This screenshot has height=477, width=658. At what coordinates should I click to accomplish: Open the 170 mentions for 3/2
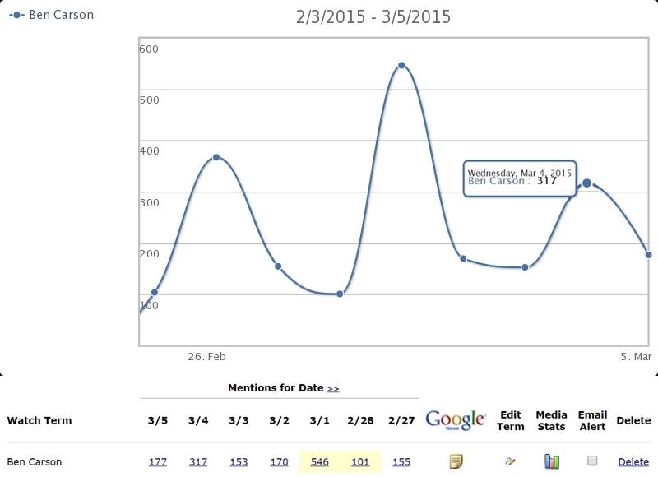[279, 462]
